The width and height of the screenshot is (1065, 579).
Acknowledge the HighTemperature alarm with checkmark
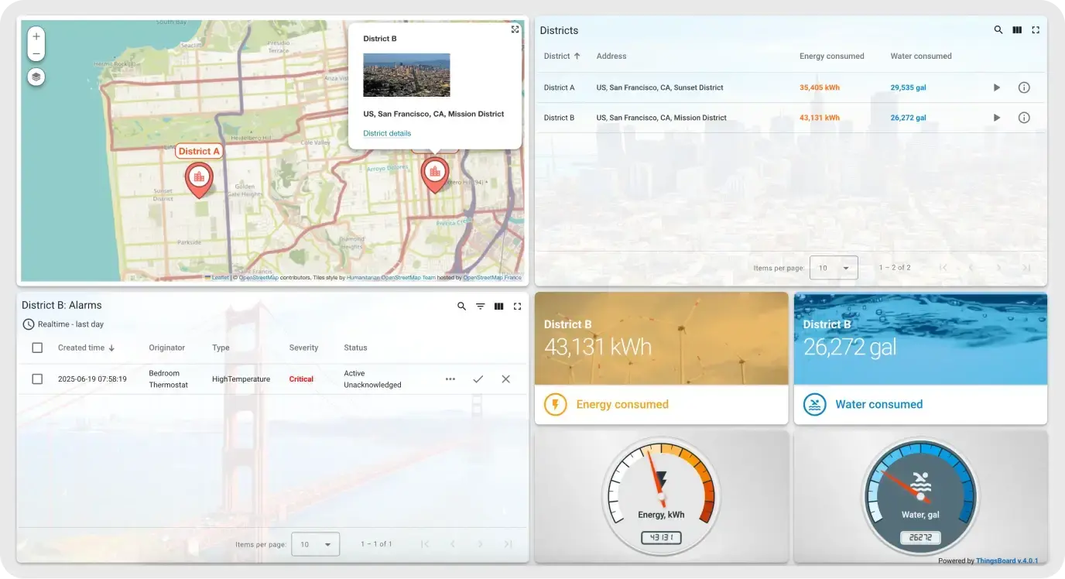point(478,379)
